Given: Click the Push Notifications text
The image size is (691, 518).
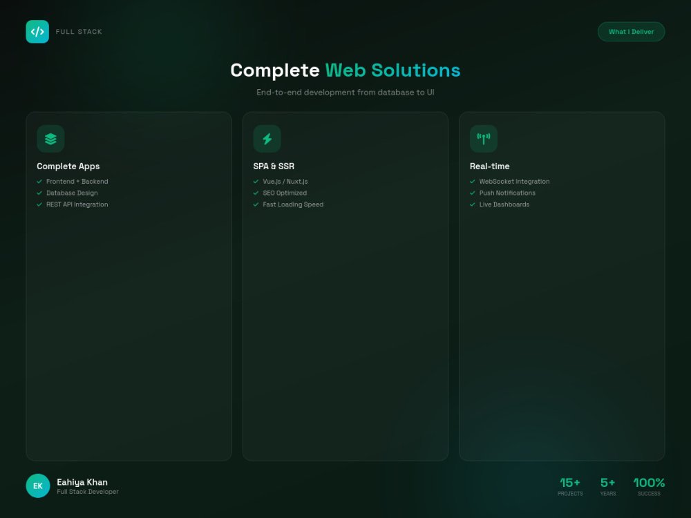Looking at the screenshot, I should coord(507,193).
